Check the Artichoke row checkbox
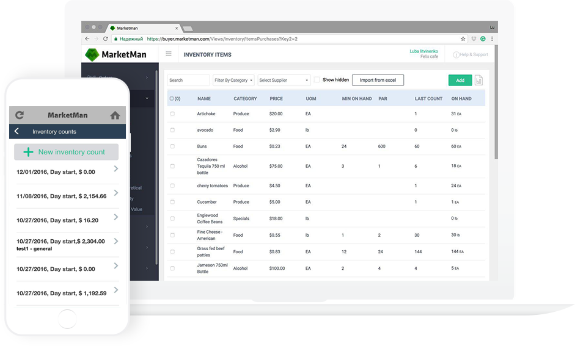The height and width of the screenshot is (346, 575). (x=172, y=114)
